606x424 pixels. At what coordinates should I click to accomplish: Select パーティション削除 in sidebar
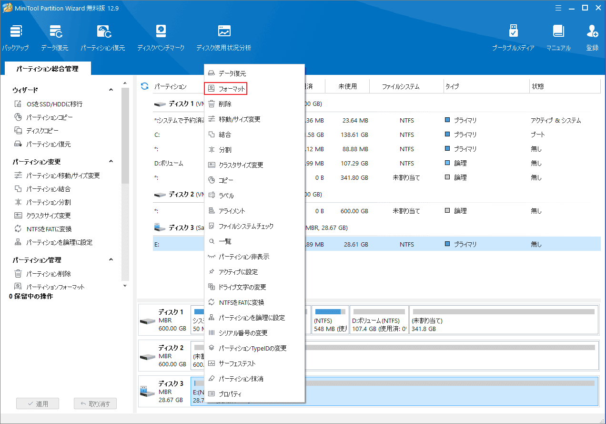(42, 274)
